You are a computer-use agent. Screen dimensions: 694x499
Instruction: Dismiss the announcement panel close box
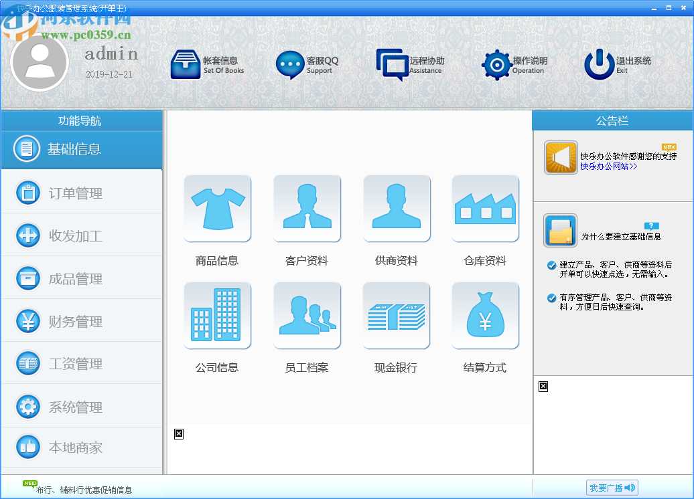(x=543, y=386)
